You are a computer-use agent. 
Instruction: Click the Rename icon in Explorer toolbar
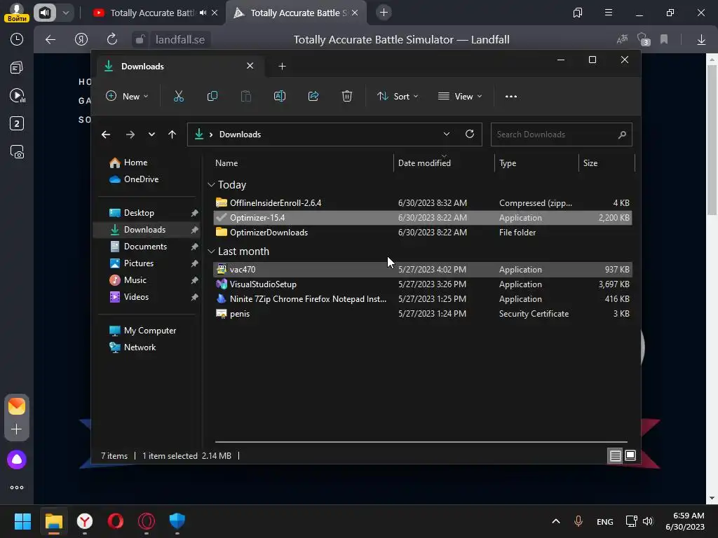[279, 97]
